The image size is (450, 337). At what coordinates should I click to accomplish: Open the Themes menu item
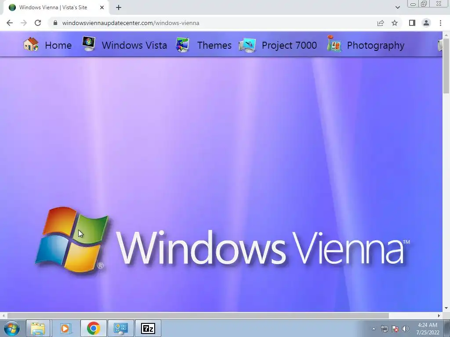[x=214, y=45]
